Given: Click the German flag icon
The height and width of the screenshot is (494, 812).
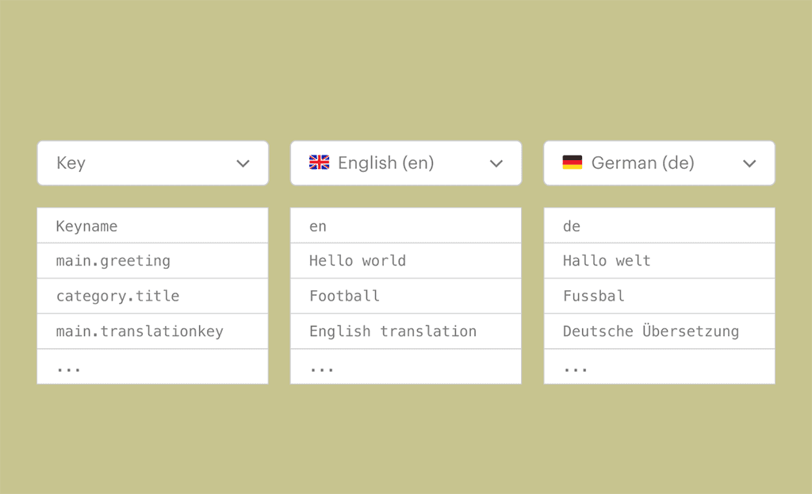Looking at the screenshot, I should (x=572, y=163).
